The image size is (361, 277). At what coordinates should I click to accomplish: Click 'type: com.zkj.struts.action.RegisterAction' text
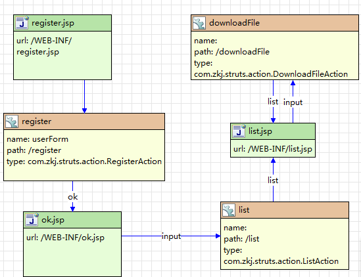pos(84,161)
